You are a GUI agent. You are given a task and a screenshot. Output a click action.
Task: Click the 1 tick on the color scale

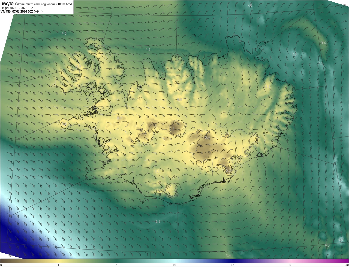coord(58,265)
